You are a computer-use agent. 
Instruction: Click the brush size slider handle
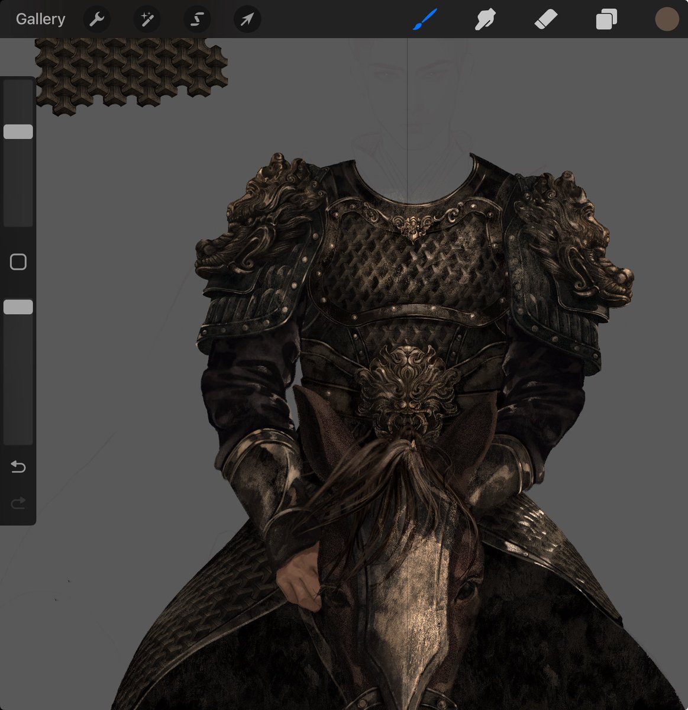point(18,131)
